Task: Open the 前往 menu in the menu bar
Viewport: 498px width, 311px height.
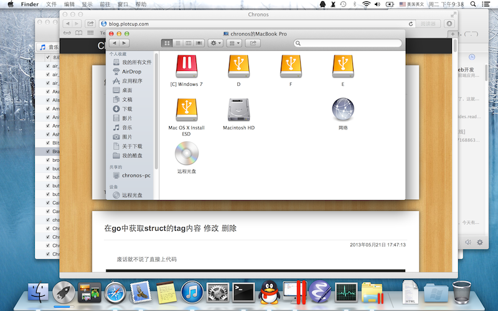Action: pyautogui.click(x=105, y=4)
